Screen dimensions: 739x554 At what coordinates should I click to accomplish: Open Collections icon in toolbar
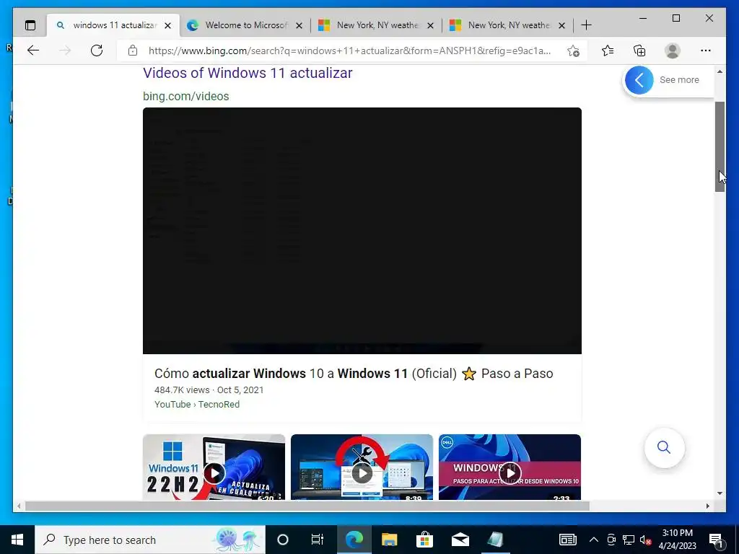639,50
